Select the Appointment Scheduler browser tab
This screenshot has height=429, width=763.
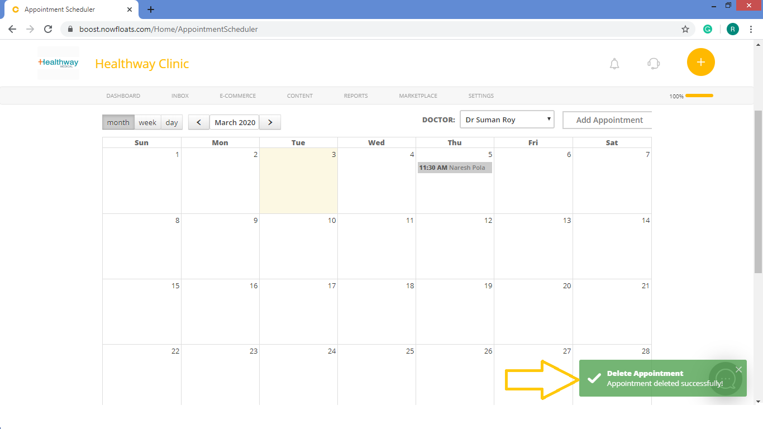click(x=73, y=9)
